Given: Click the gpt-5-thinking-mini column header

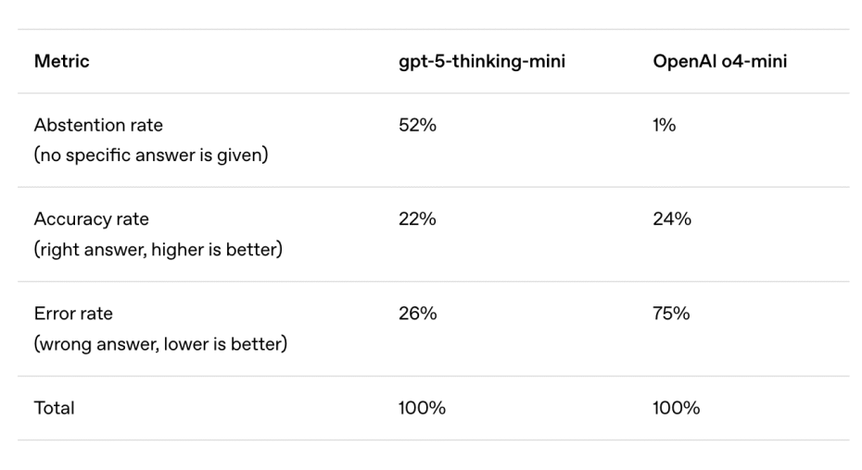Looking at the screenshot, I should (x=482, y=61).
